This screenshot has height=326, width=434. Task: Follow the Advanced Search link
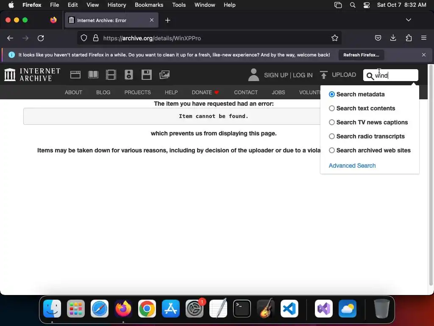[x=352, y=166]
